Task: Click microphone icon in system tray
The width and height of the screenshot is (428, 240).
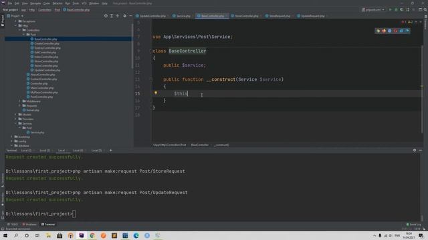Action: (380, 235)
